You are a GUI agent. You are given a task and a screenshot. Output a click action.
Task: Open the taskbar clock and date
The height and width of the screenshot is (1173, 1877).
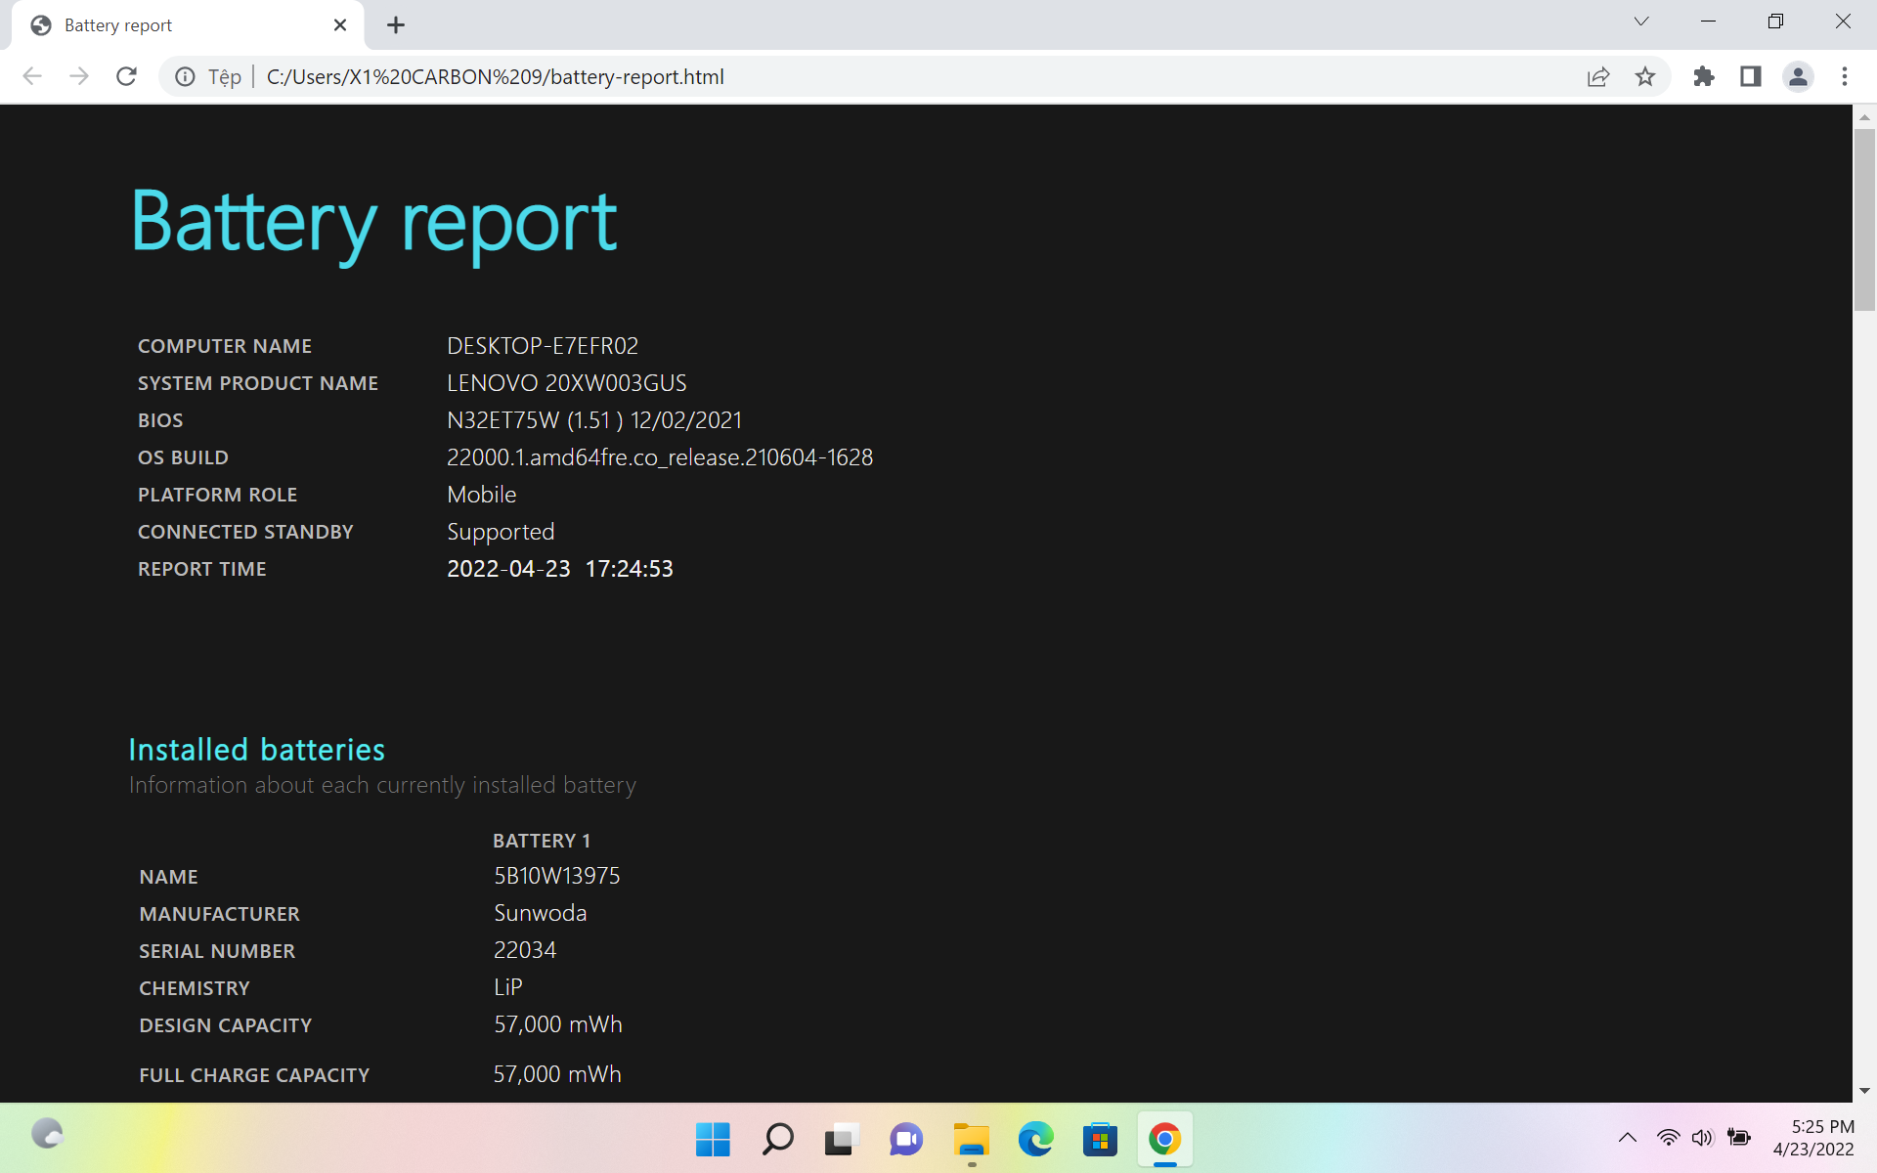click(1813, 1138)
